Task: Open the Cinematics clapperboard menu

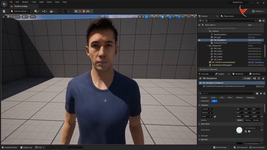Action: pyautogui.click(x=52, y=11)
